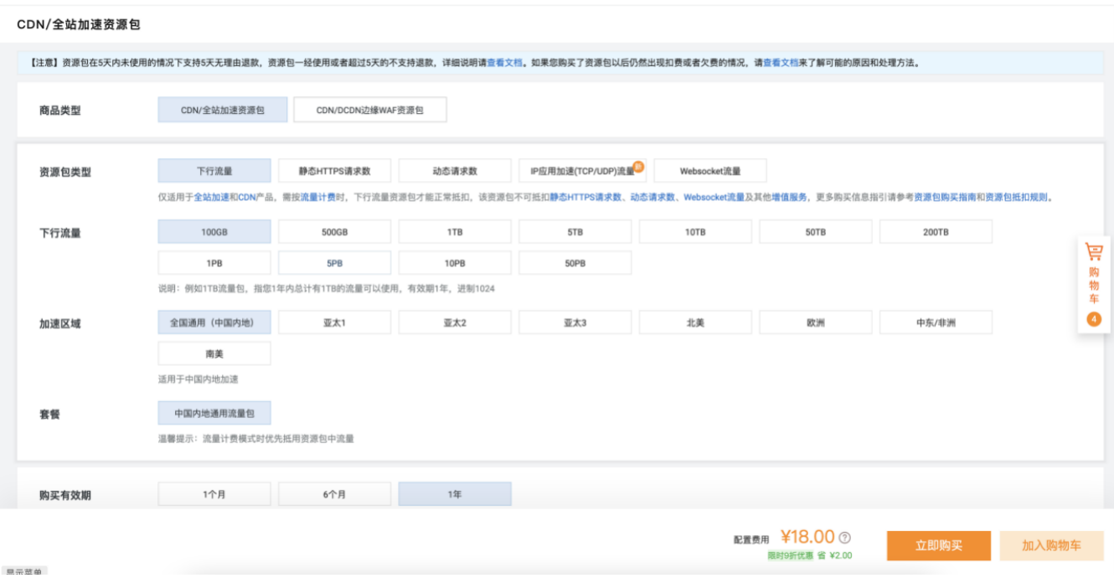
Task: Click the cart item count badge
Action: click(1095, 320)
